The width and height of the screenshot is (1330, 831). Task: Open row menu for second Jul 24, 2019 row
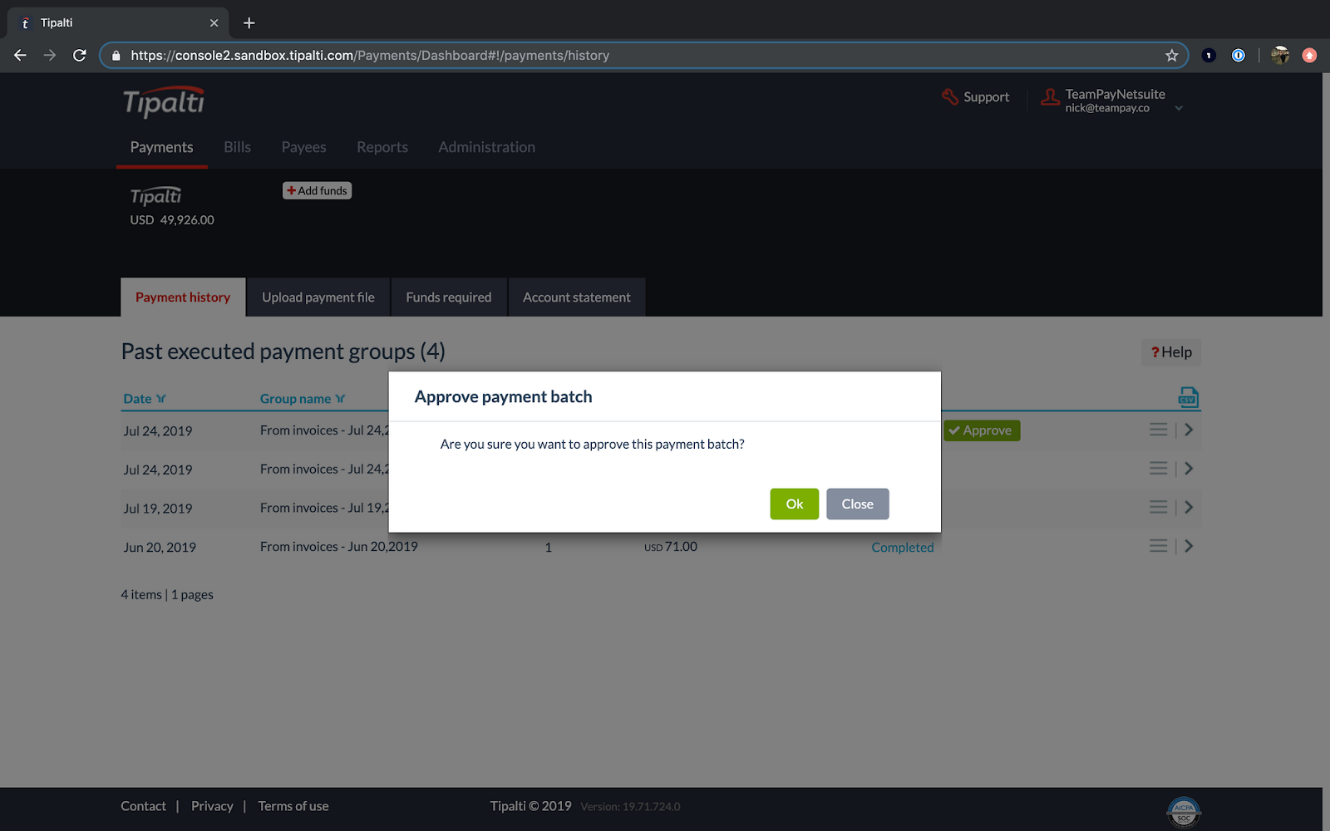(x=1158, y=469)
